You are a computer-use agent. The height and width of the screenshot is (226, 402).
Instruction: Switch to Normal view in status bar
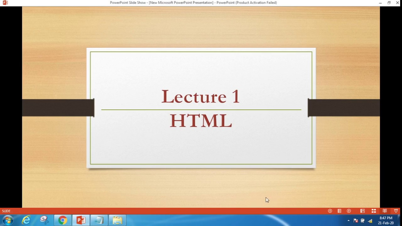tap(362, 211)
